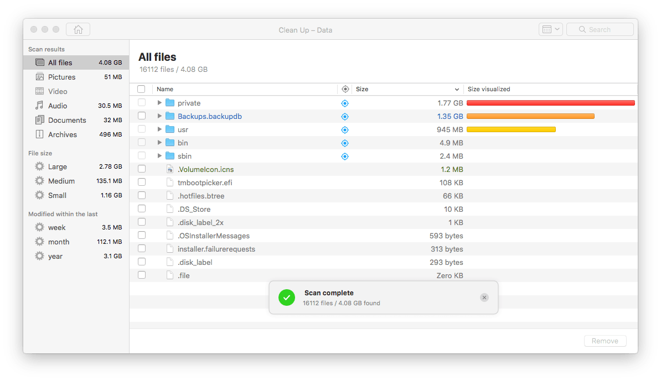This screenshot has width=661, height=381.
Task: Select all files via header checkbox
Action: tap(142, 88)
